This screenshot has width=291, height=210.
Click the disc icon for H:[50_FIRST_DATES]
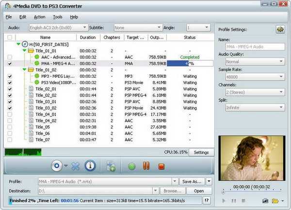pos(25,44)
